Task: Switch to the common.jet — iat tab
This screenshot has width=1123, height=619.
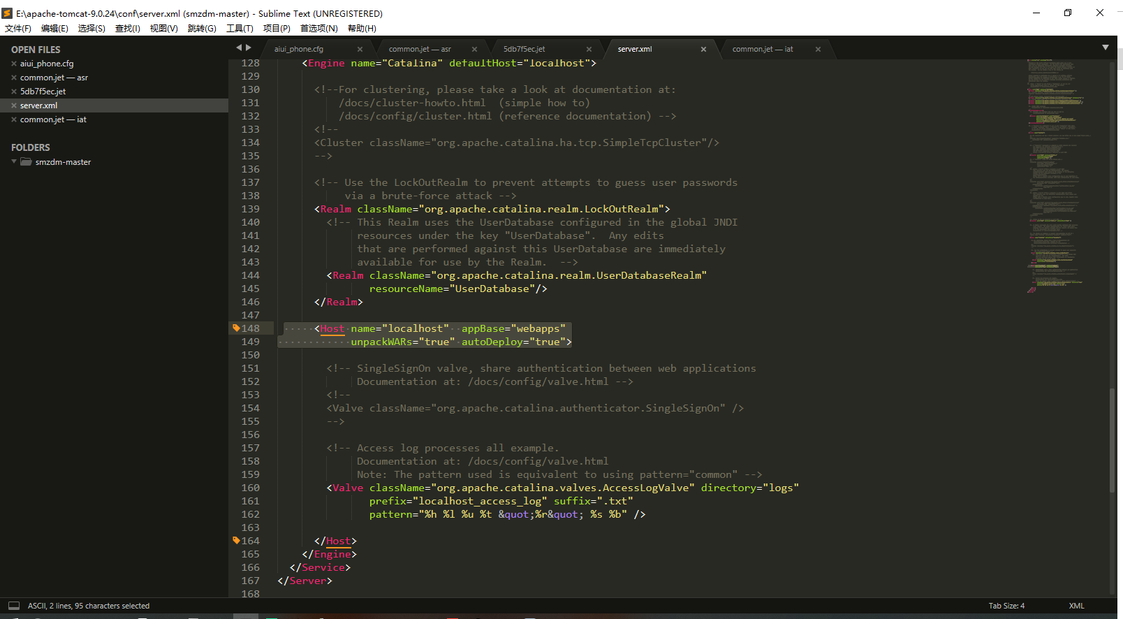Action: point(763,49)
